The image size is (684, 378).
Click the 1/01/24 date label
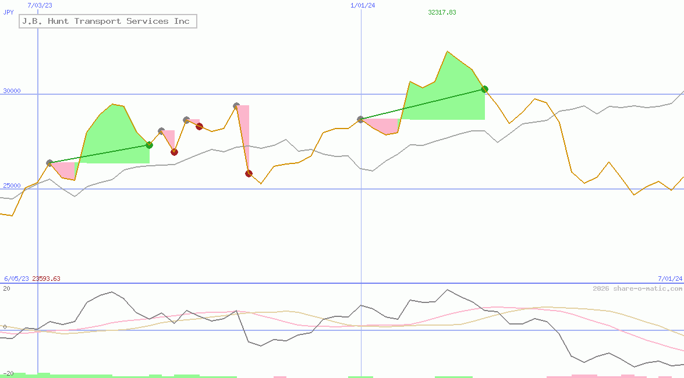363,5
